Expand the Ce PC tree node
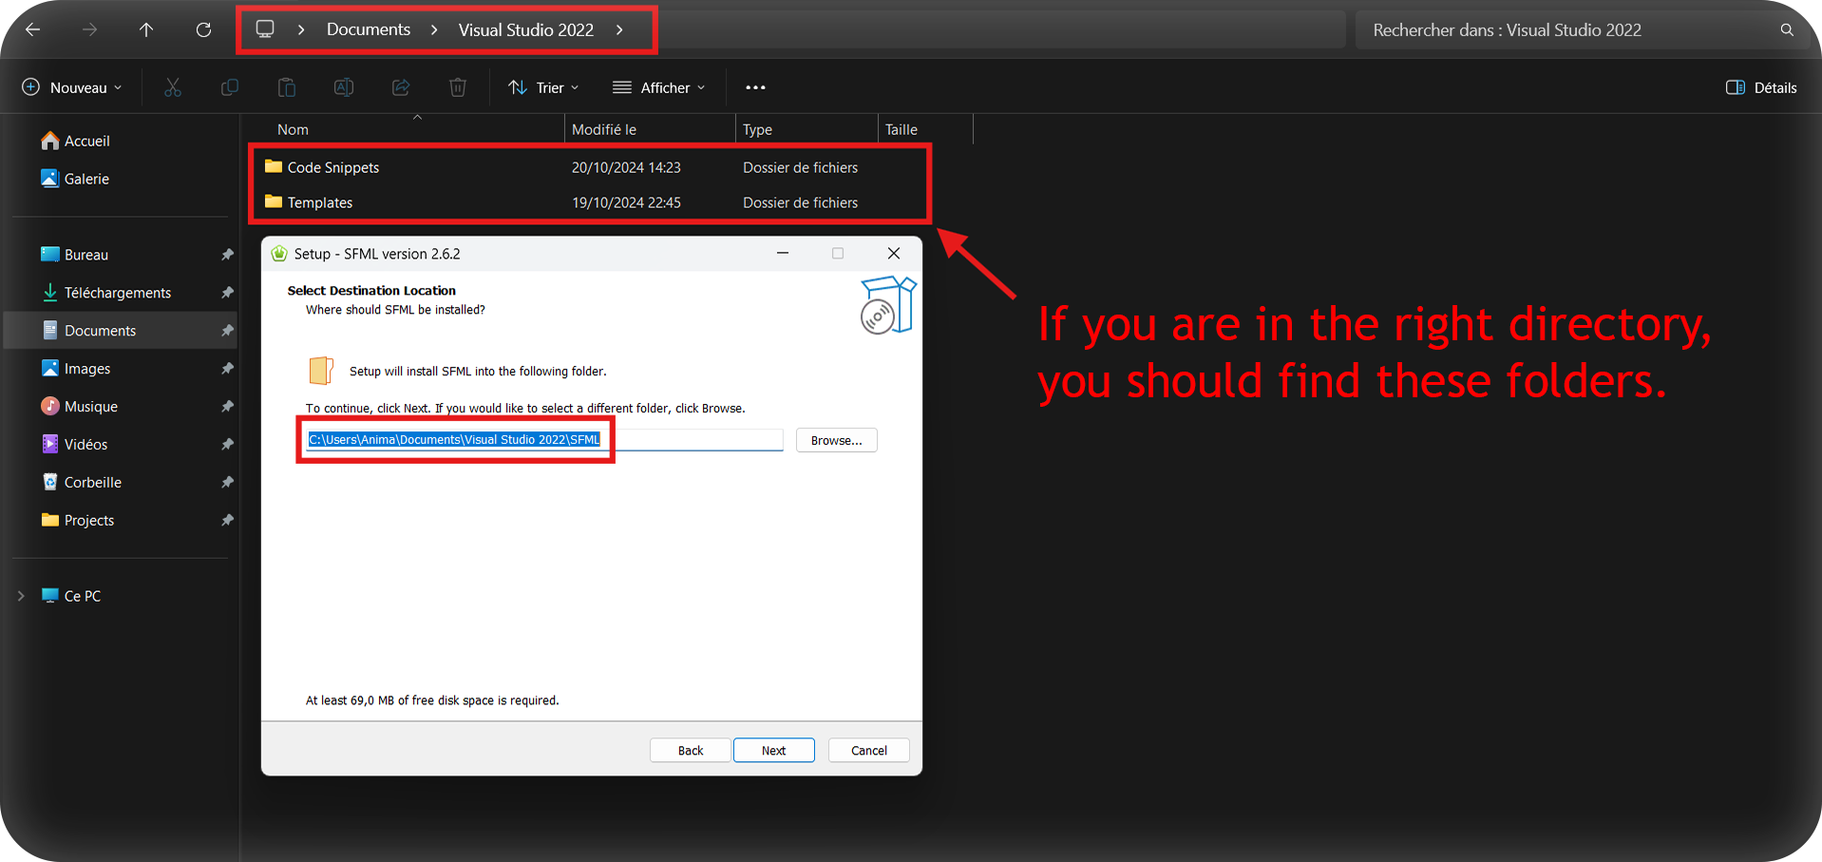 tap(21, 596)
